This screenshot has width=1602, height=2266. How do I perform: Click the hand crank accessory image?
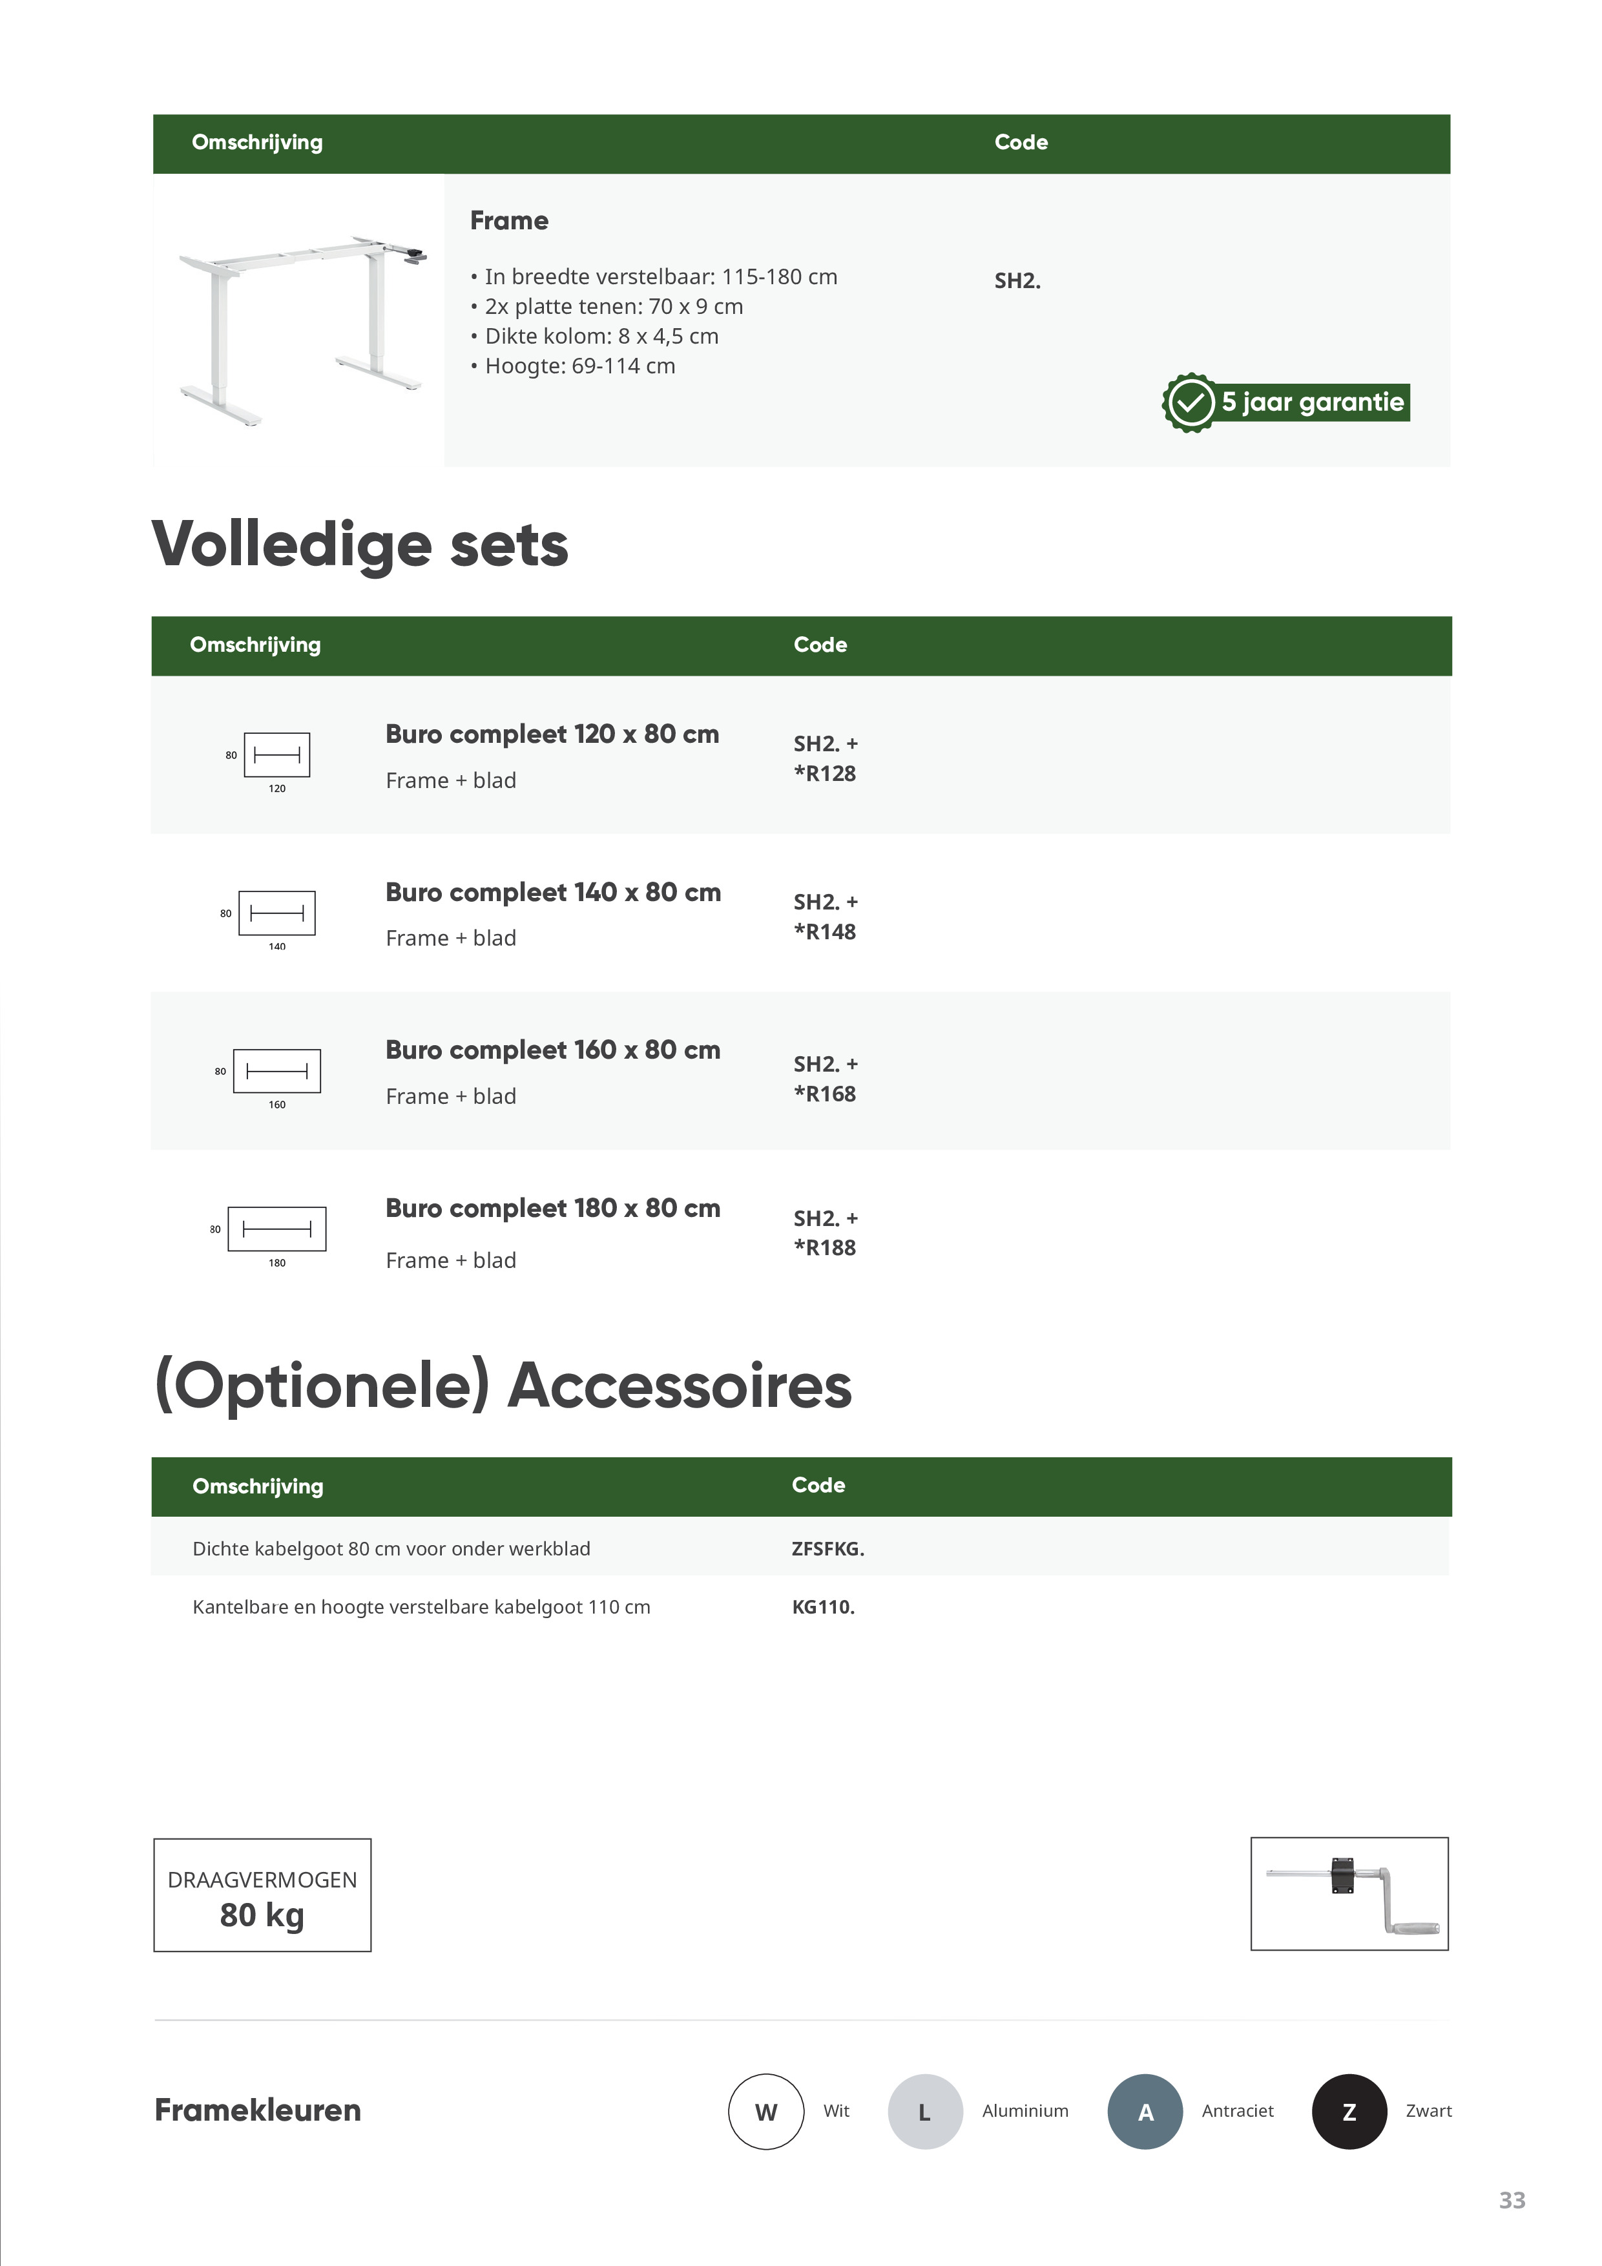point(1348,1895)
